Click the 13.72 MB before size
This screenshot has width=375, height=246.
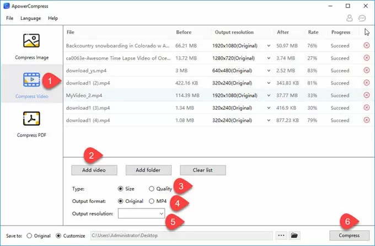pos(186,58)
